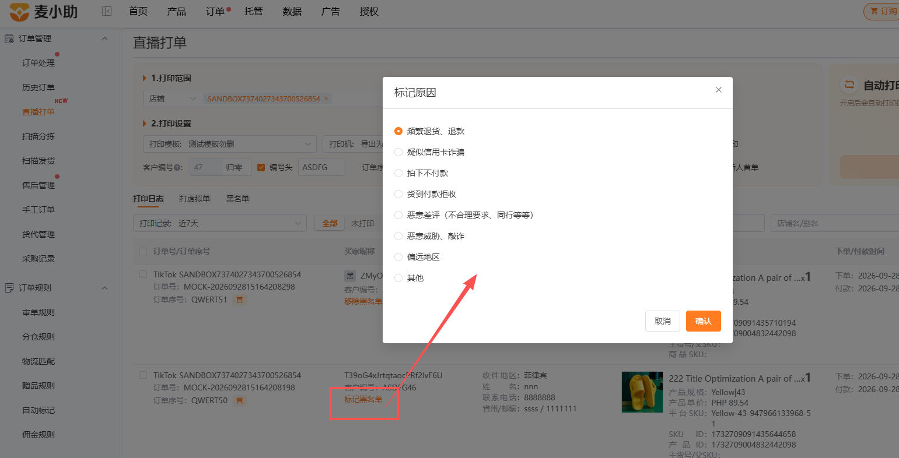Click the 首 badge next to QWERT50
The image size is (899, 458).
[x=239, y=401]
